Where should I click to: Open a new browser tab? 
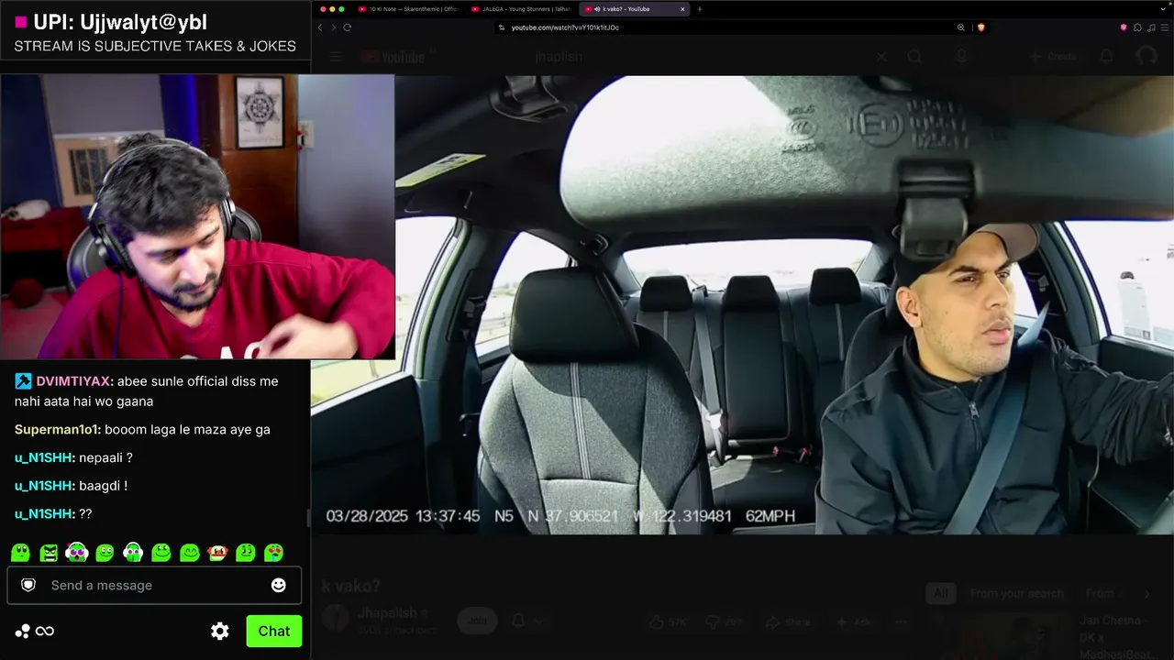(x=700, y=9)
